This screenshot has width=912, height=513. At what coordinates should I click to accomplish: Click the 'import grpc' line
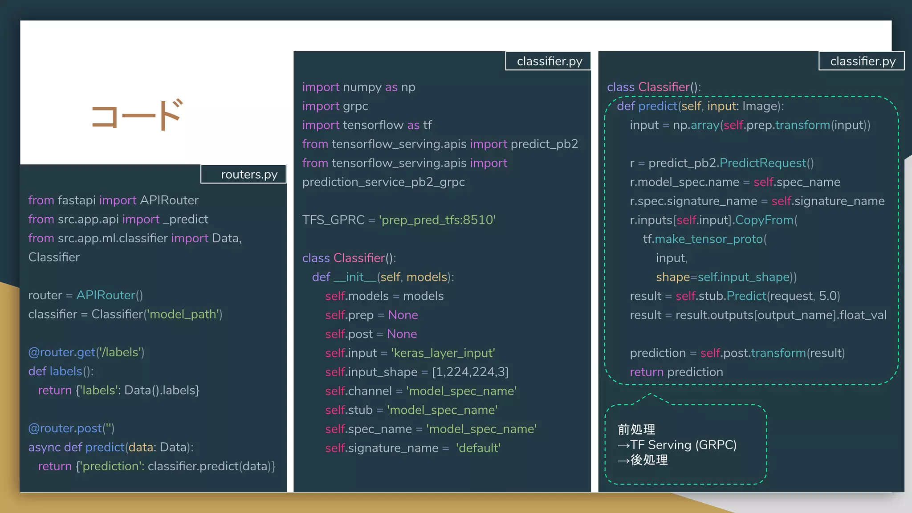pos(335,106)
